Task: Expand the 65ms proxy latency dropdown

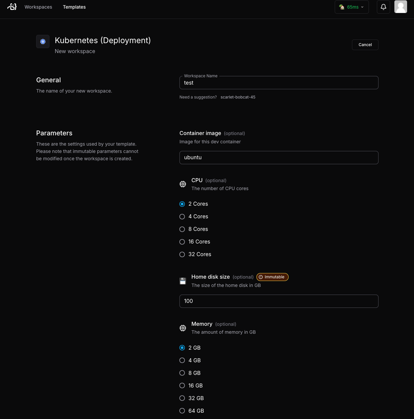Action: coord(352,7)
